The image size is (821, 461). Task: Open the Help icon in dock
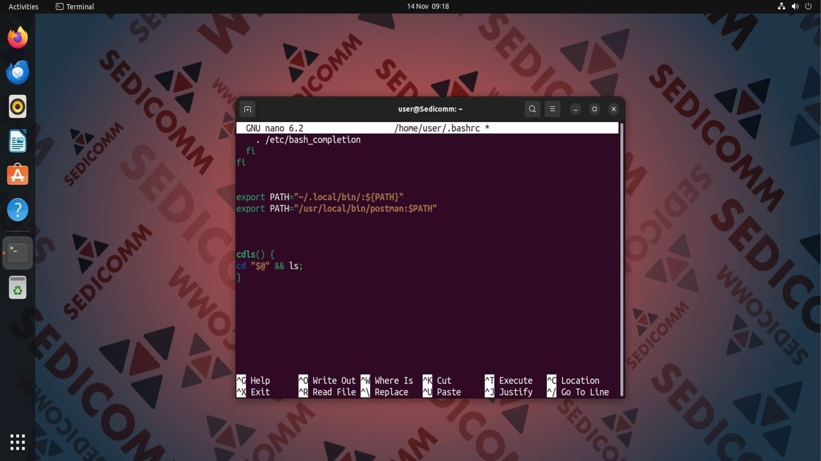(x=18, y=210)
